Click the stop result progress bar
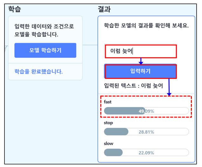The height and width of the screenshot is (167, 202). (146, 132)
